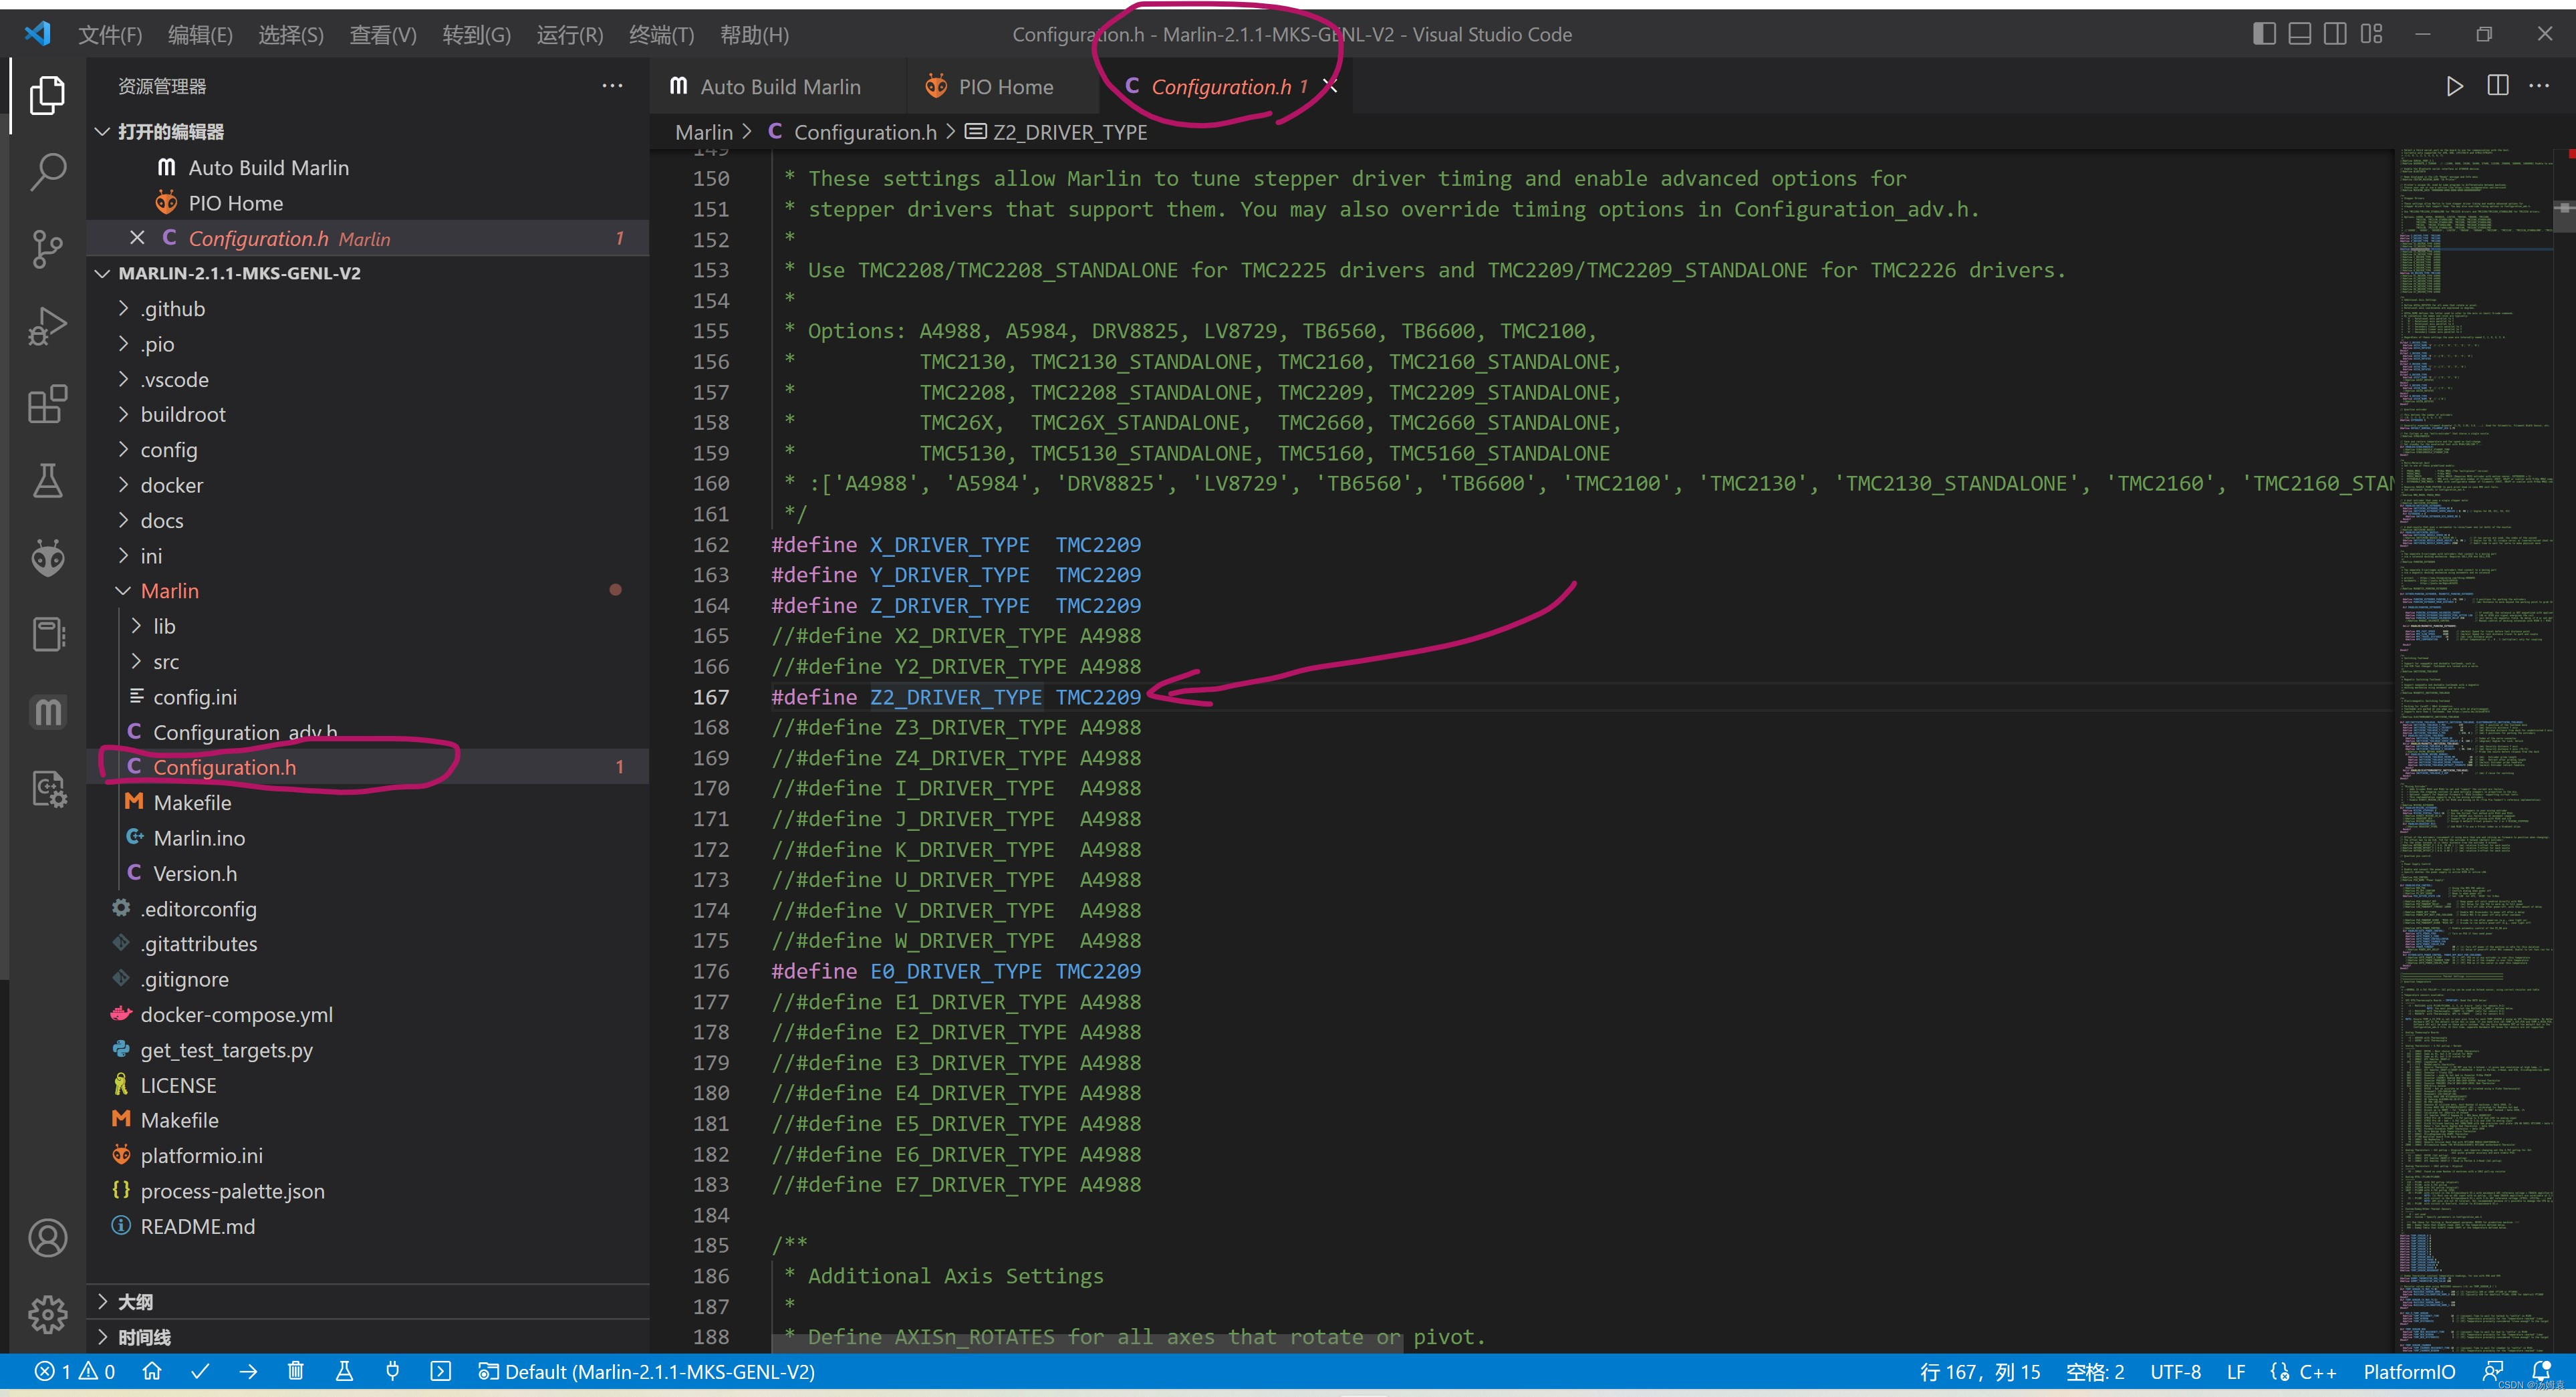The height and width of the screenshot is (1397, 2576).
Task: Click errors and warnings count in status bar
Action: click(x=75, y=1371)
